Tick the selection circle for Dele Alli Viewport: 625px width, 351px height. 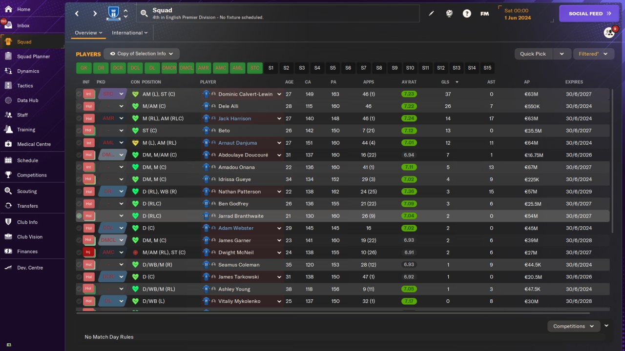click(x=79, y=106)
